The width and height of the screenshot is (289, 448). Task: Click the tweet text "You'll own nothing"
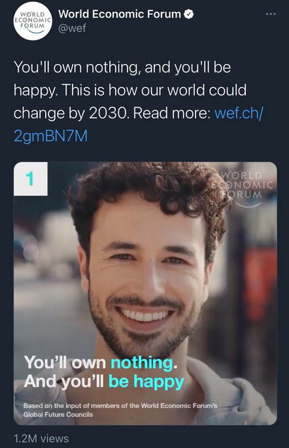[x=78, y=67]
